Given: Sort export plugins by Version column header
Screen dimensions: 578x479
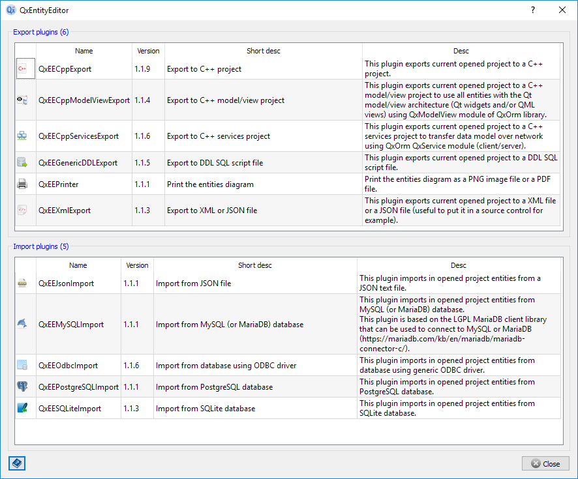Looking at the screenshot, I should click(148, 51).
